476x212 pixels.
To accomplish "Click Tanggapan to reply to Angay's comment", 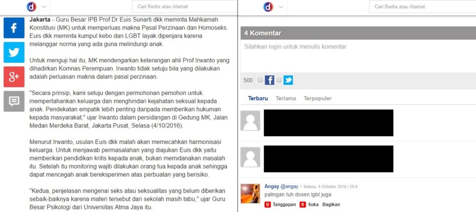I will pyautogui.click(x=284, y=204).
